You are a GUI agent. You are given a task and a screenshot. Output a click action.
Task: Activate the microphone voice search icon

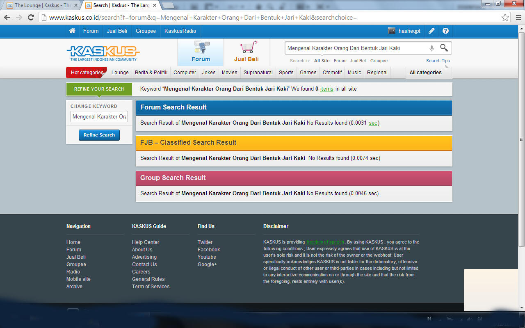click(x=431, y=48)
